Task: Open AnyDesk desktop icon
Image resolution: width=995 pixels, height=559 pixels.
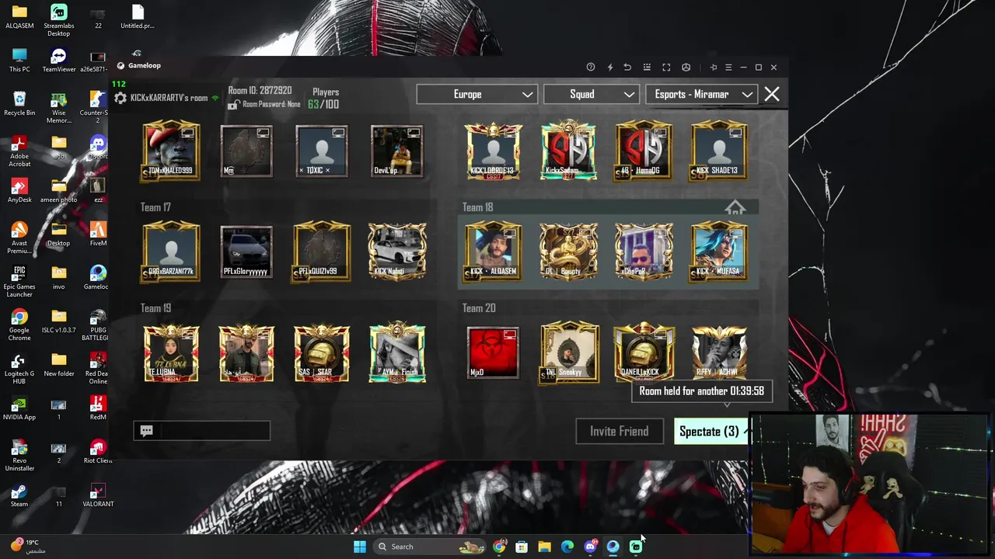Action: [19, 191]
